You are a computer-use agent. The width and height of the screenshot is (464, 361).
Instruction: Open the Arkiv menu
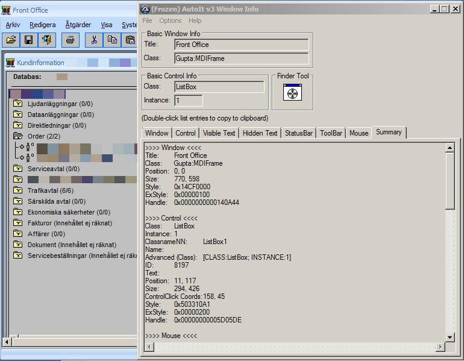(x=13, y=25)
